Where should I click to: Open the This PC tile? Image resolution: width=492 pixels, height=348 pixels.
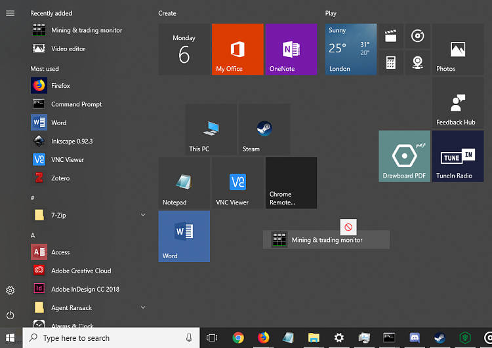(x=211, y=130)
